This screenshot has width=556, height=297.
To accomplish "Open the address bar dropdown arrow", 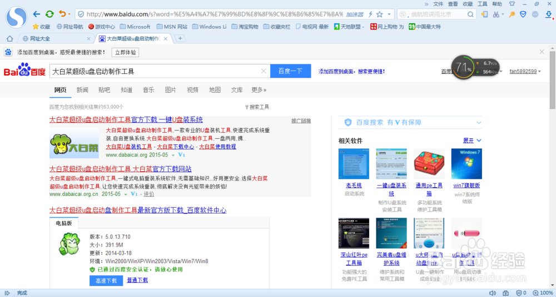I will 389,14.
